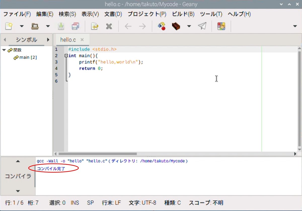
Task: Open the 編集(E) menu
Action: (x=45, y=14)
